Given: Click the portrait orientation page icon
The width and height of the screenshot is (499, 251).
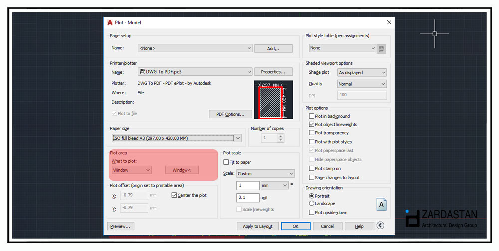Looking at the screenshot, I should 382,204.
